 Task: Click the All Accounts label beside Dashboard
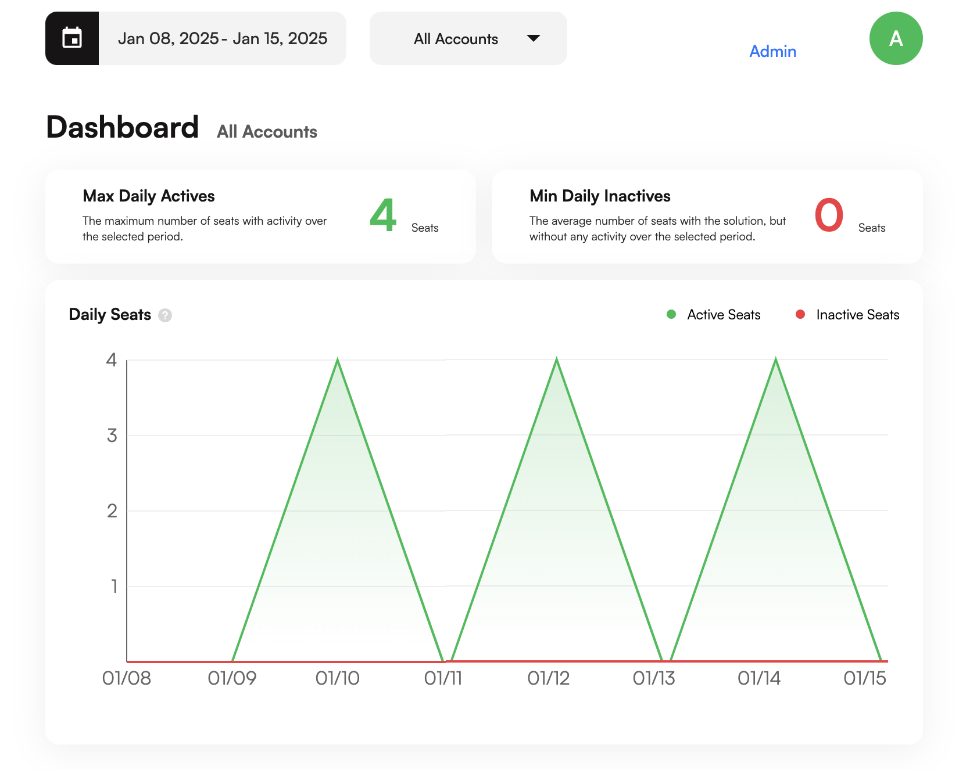pos(266,131)
